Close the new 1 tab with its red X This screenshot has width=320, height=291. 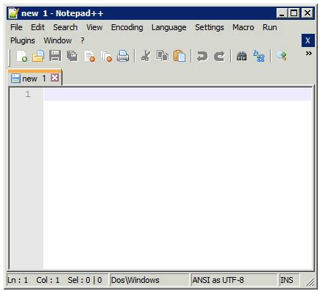(54, 78)
